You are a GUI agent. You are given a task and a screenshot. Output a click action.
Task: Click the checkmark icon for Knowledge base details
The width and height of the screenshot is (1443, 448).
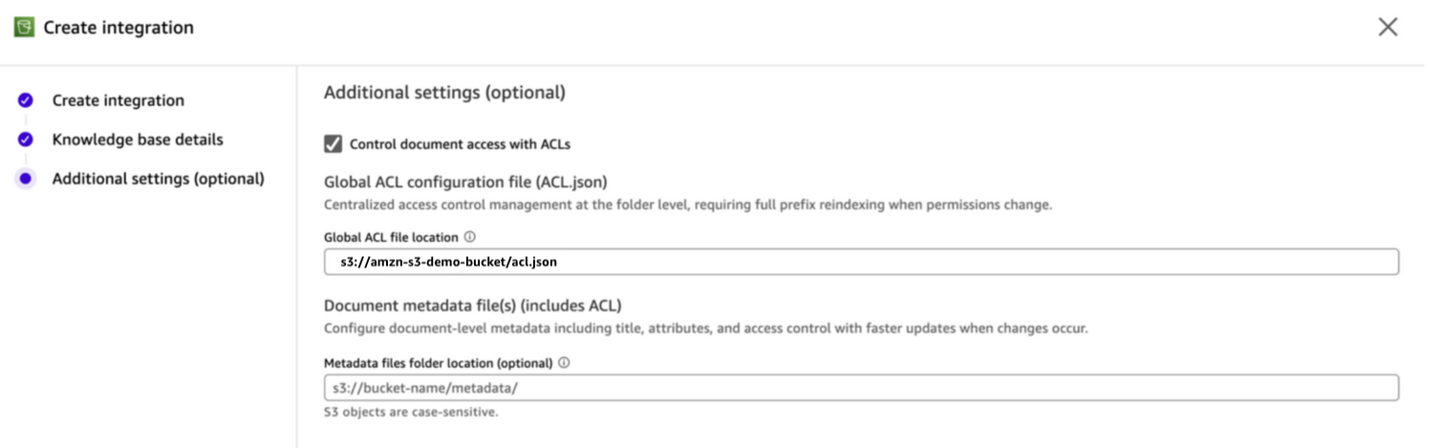click(26, 139)
